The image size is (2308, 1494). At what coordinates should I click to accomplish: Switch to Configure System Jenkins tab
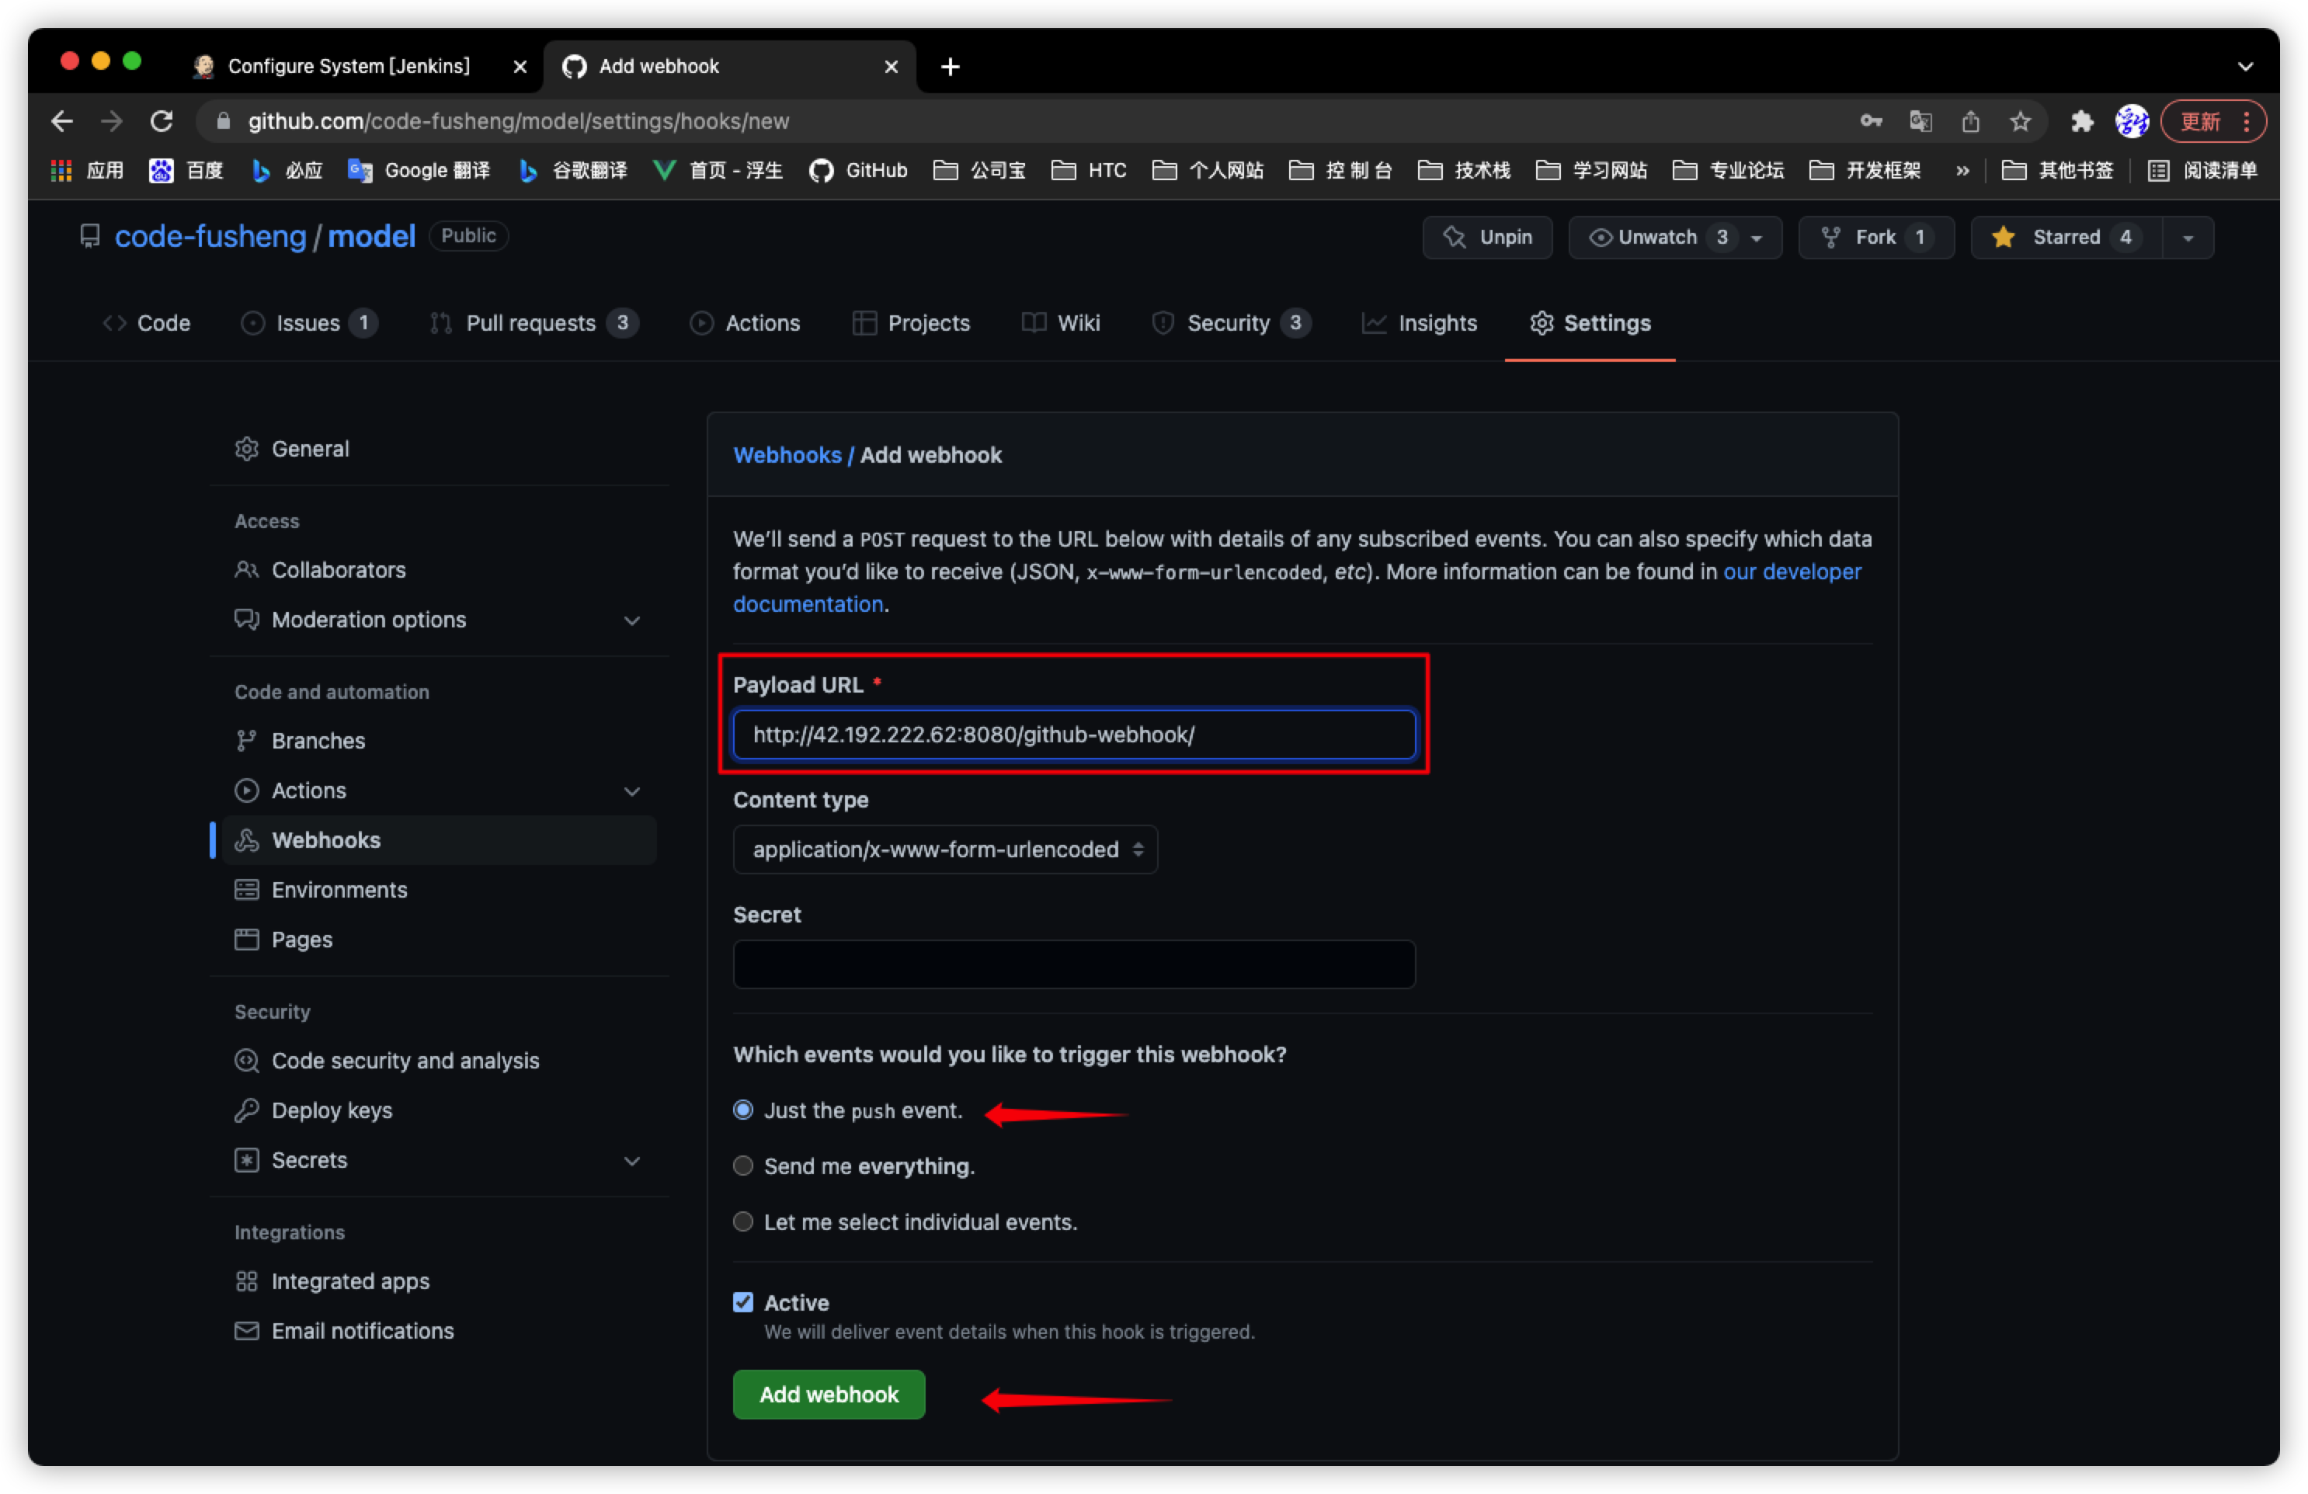[349, 66]
